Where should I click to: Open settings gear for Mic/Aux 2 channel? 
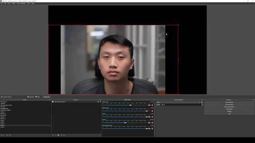click(152, 123)
